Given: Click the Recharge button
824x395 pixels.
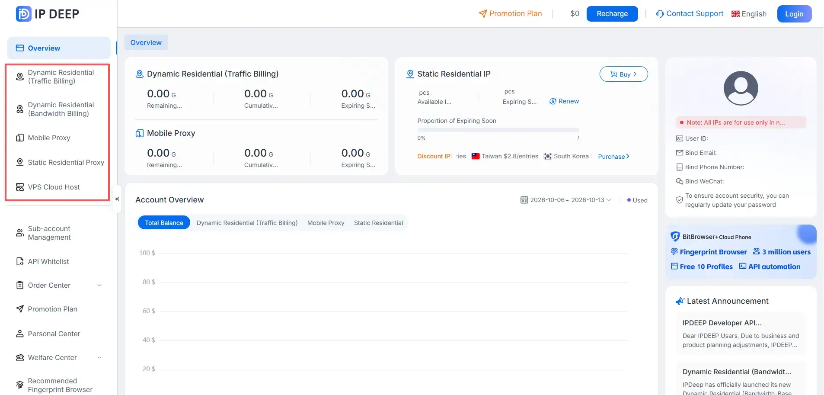Looking at the screenshot, I should coord(612,14).
